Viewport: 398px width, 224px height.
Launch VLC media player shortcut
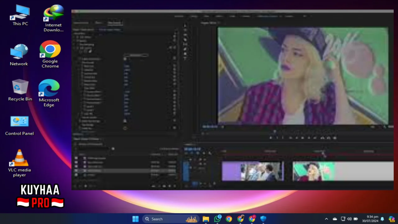click(x=19, y=163)
